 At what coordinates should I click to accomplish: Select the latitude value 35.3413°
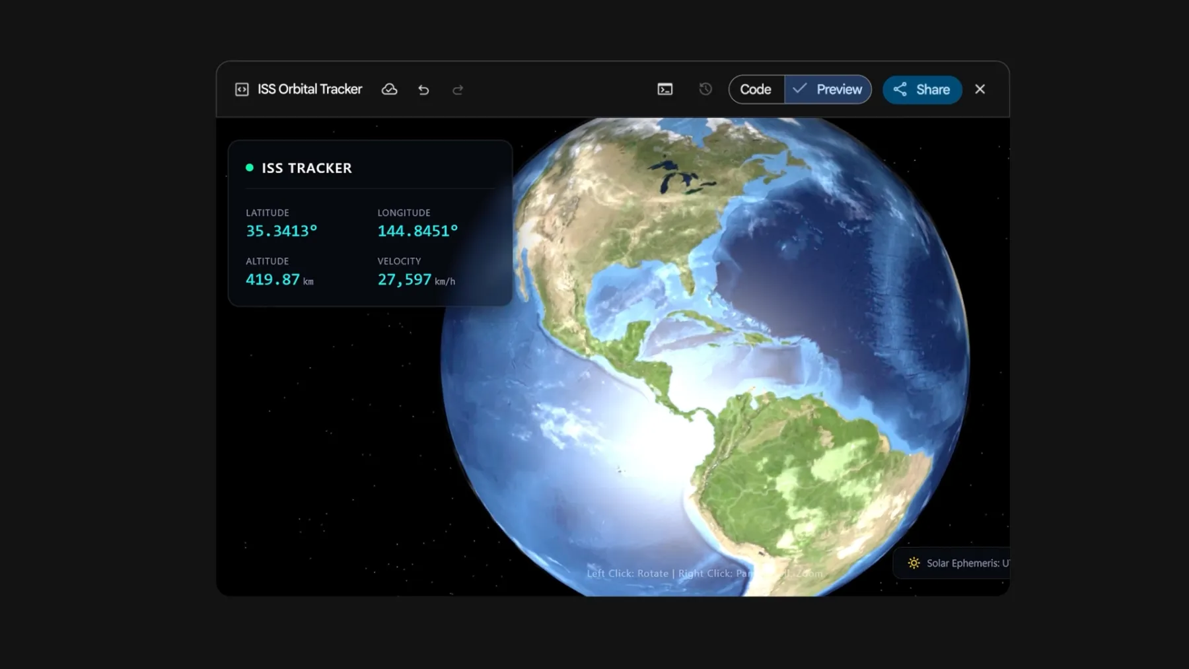click(x=281, y=231)
